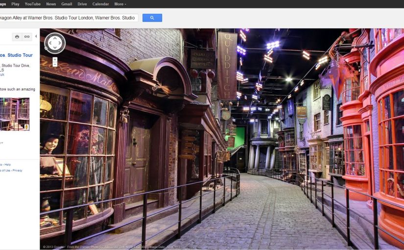The image size is (404, 250).
Task: Open Calendar from the top bar
Action: tap(100, 4)
